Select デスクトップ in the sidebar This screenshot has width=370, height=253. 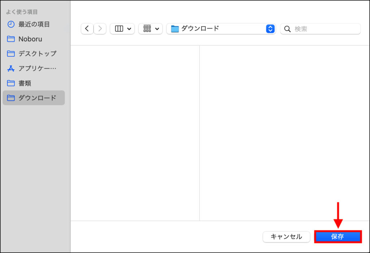click(x=34, y=53)
